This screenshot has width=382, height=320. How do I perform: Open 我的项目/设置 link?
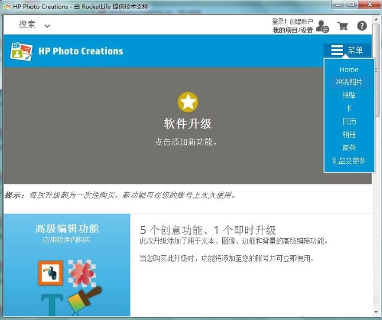coord(293,30)
